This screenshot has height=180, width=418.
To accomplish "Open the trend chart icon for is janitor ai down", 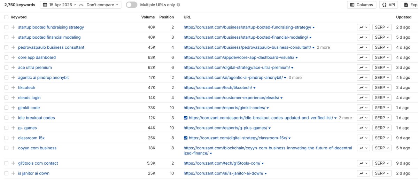I will pos(363,173).
